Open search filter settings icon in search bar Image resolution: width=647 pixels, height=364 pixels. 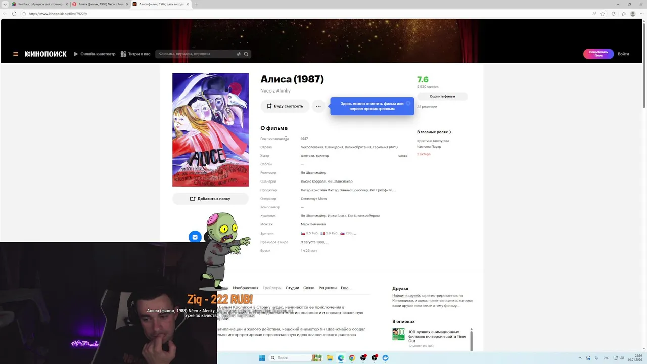239,54
